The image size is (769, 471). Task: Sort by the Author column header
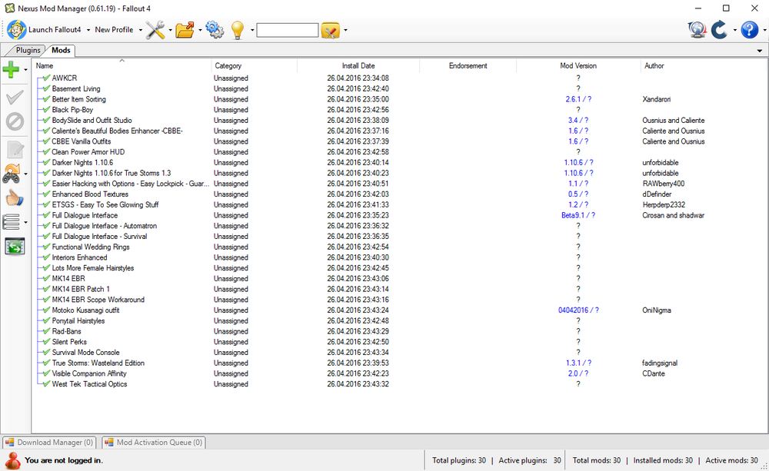pos(704,65)
